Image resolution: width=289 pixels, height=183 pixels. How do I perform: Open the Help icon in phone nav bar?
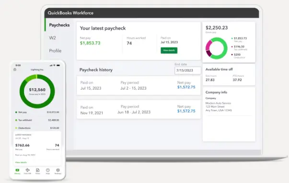(48, 170)
